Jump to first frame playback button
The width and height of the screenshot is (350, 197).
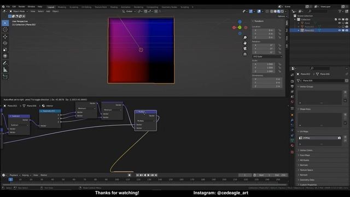pos(137,175)
